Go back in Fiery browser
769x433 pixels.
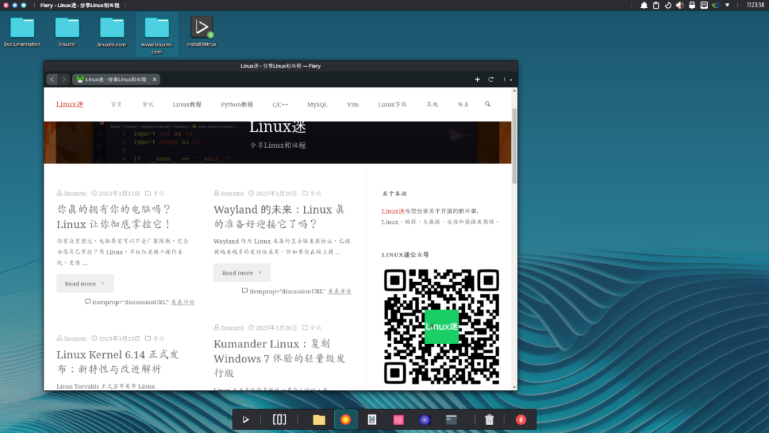pos(52,79)
